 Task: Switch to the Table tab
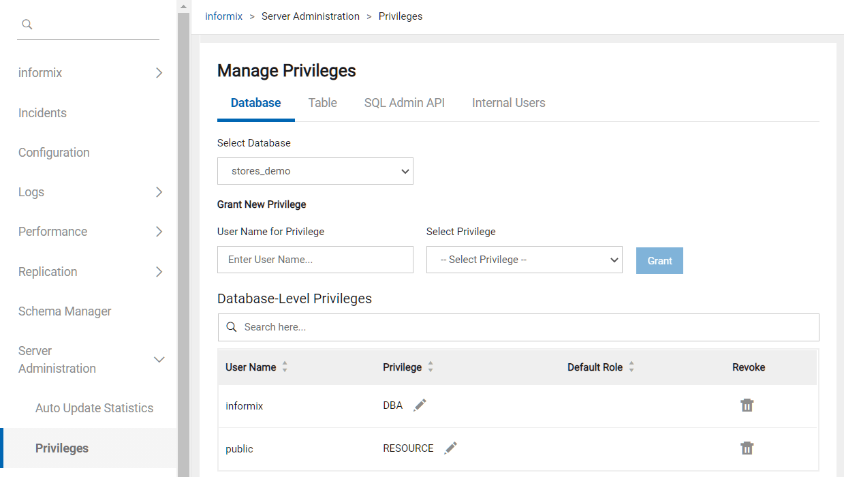pos(322,103)
